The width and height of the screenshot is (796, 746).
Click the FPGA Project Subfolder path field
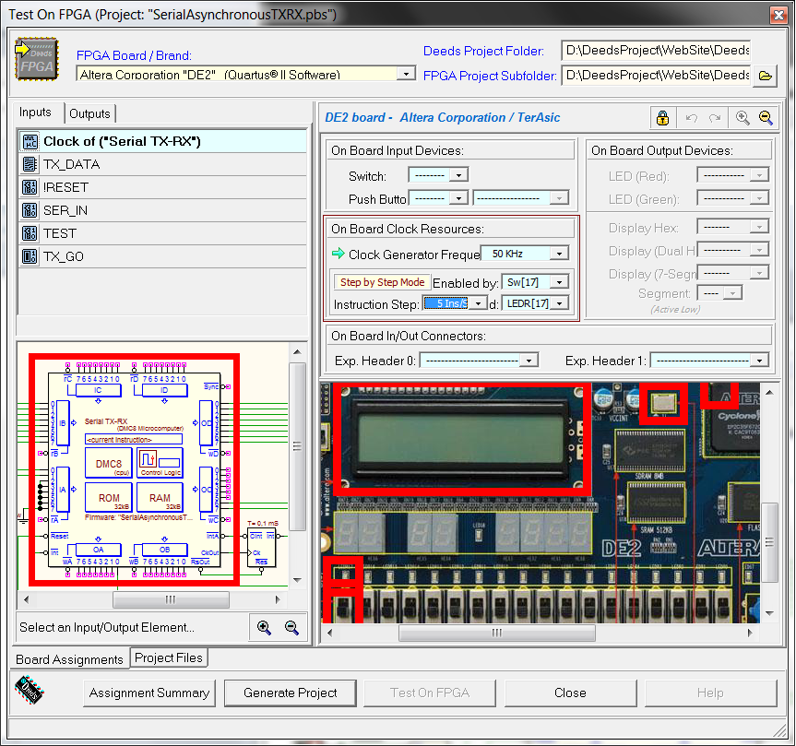tap(656, 75)
